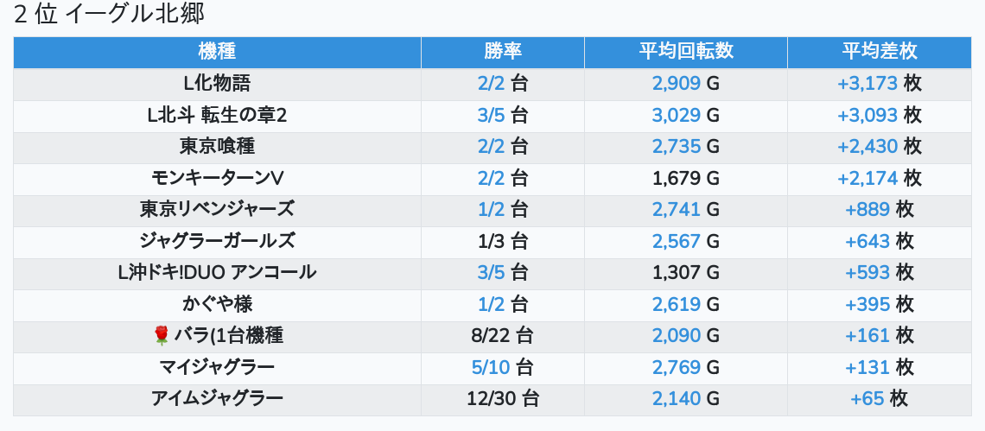Screen dimensions: 985x431
Task: Click L北斗 転生の章2 win rate 3/5
Action: [x=491, y=116]
